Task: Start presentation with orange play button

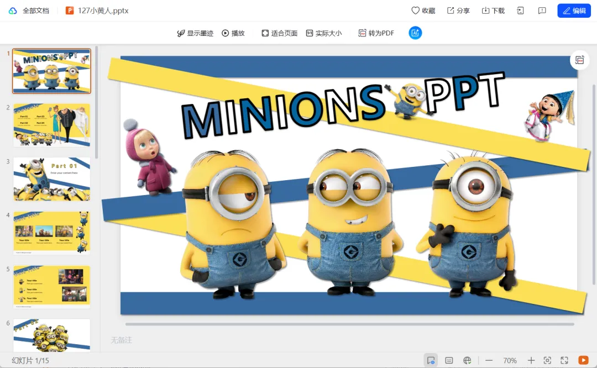Action: tap(583, 360)
